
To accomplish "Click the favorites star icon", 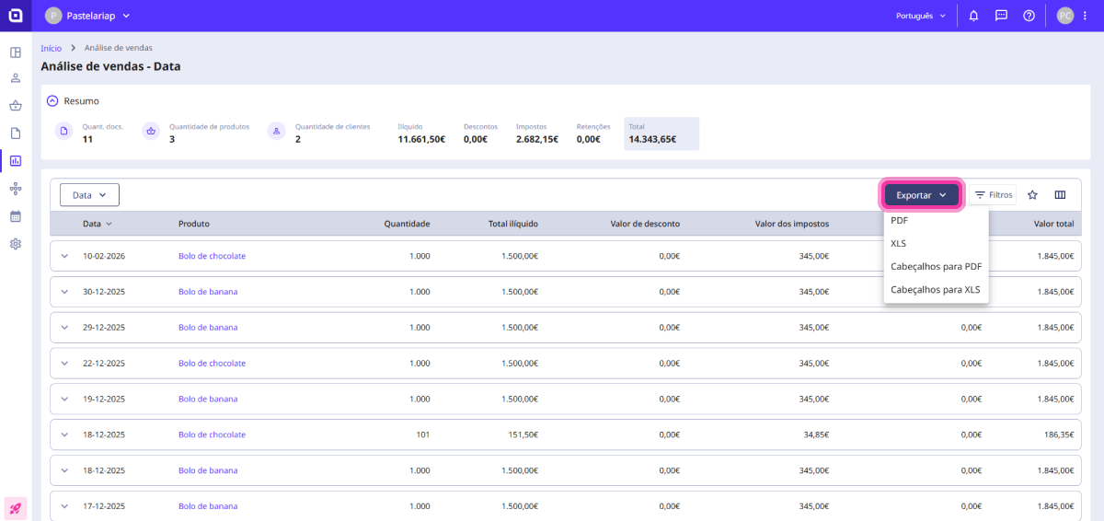I will coord(1032,195).
